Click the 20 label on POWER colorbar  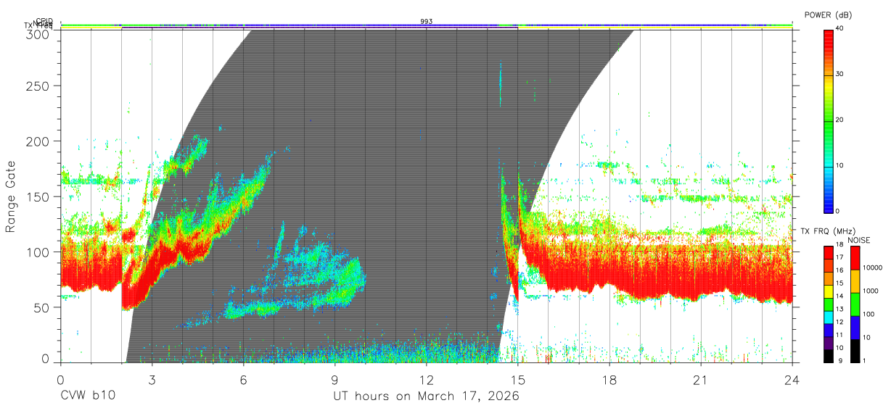pos(841,120)
